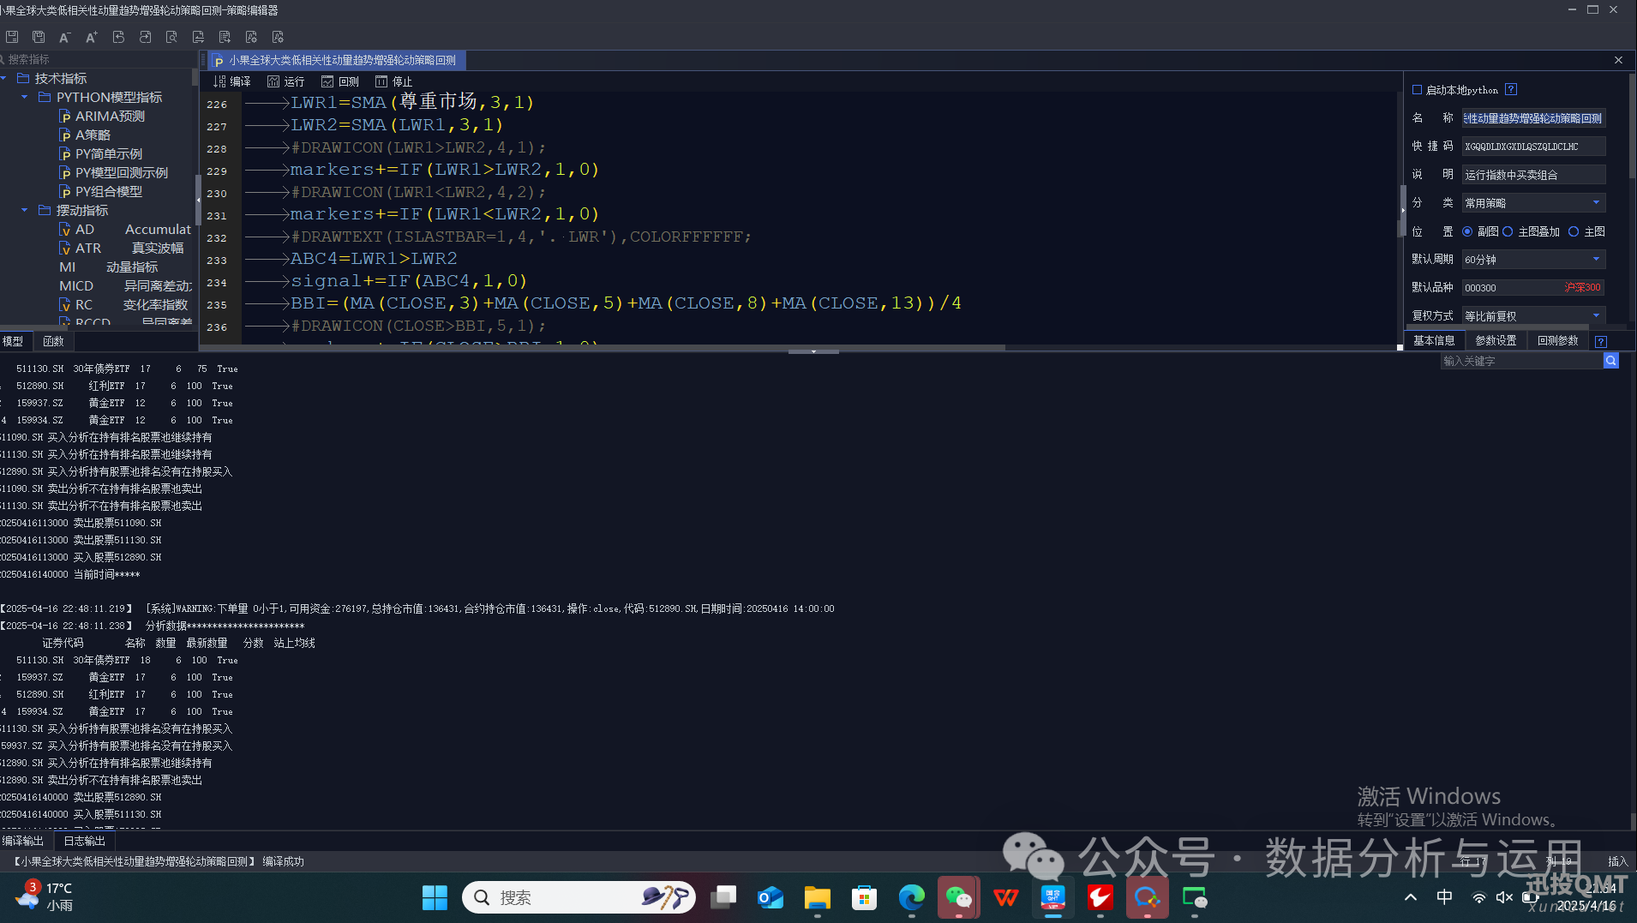Screen dimensions: 1637x923
Task: Click the 停止 stop button
Action: (393, 81)
